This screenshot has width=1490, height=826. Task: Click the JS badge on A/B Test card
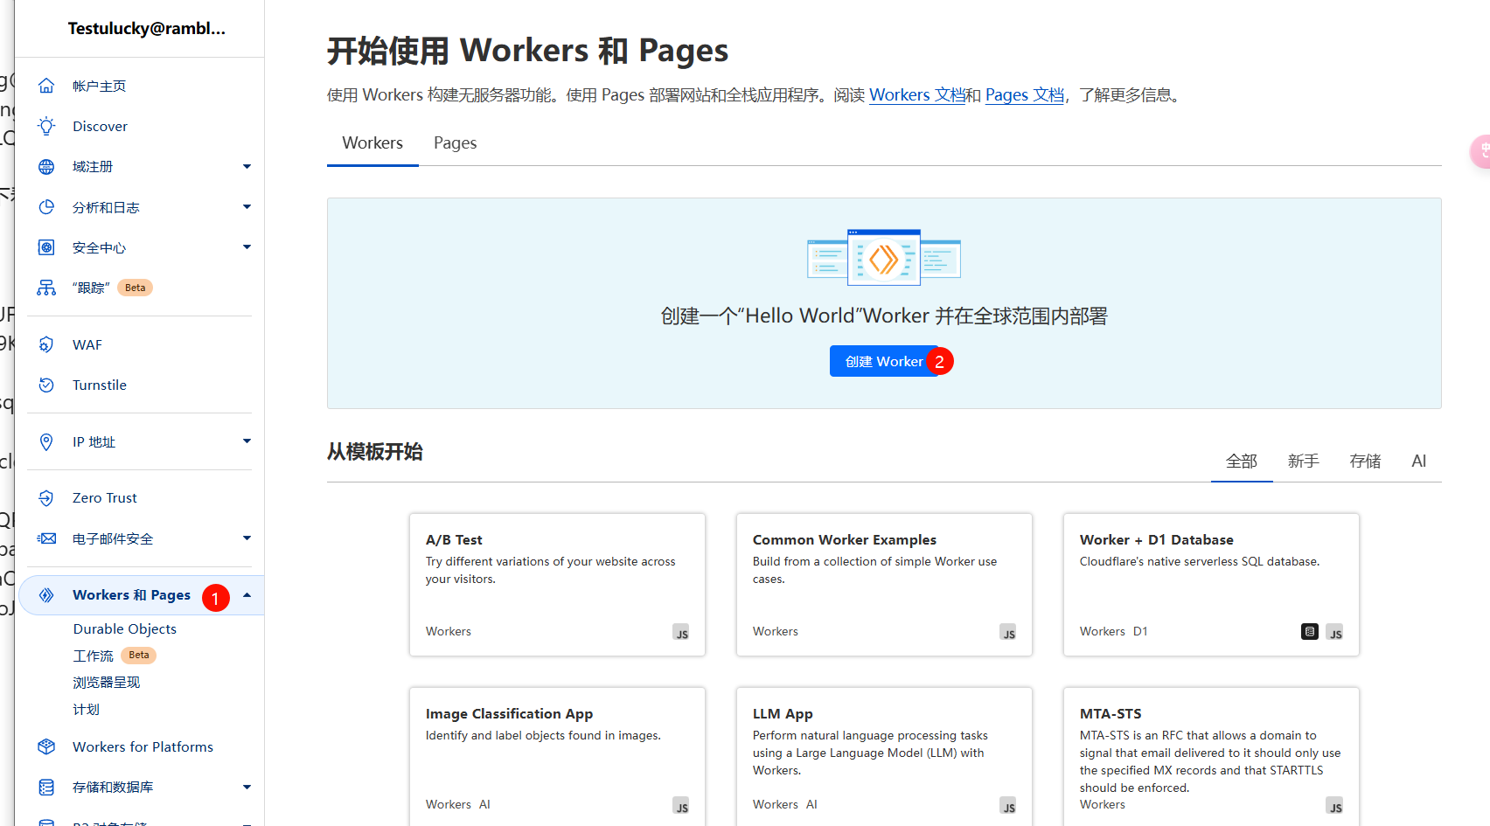[681, 633]
